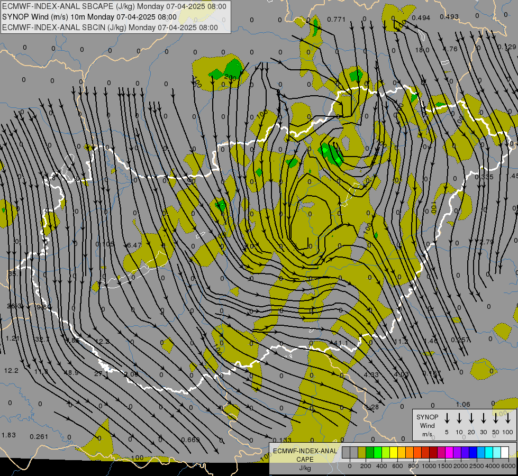Click the 0.335 value on the map
Screen dimensions: 518x476
tap(484, 177)
